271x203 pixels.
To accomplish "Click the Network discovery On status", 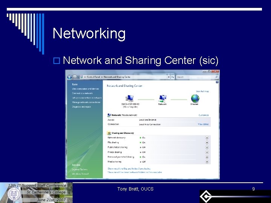I will click(x=143, y=138).
